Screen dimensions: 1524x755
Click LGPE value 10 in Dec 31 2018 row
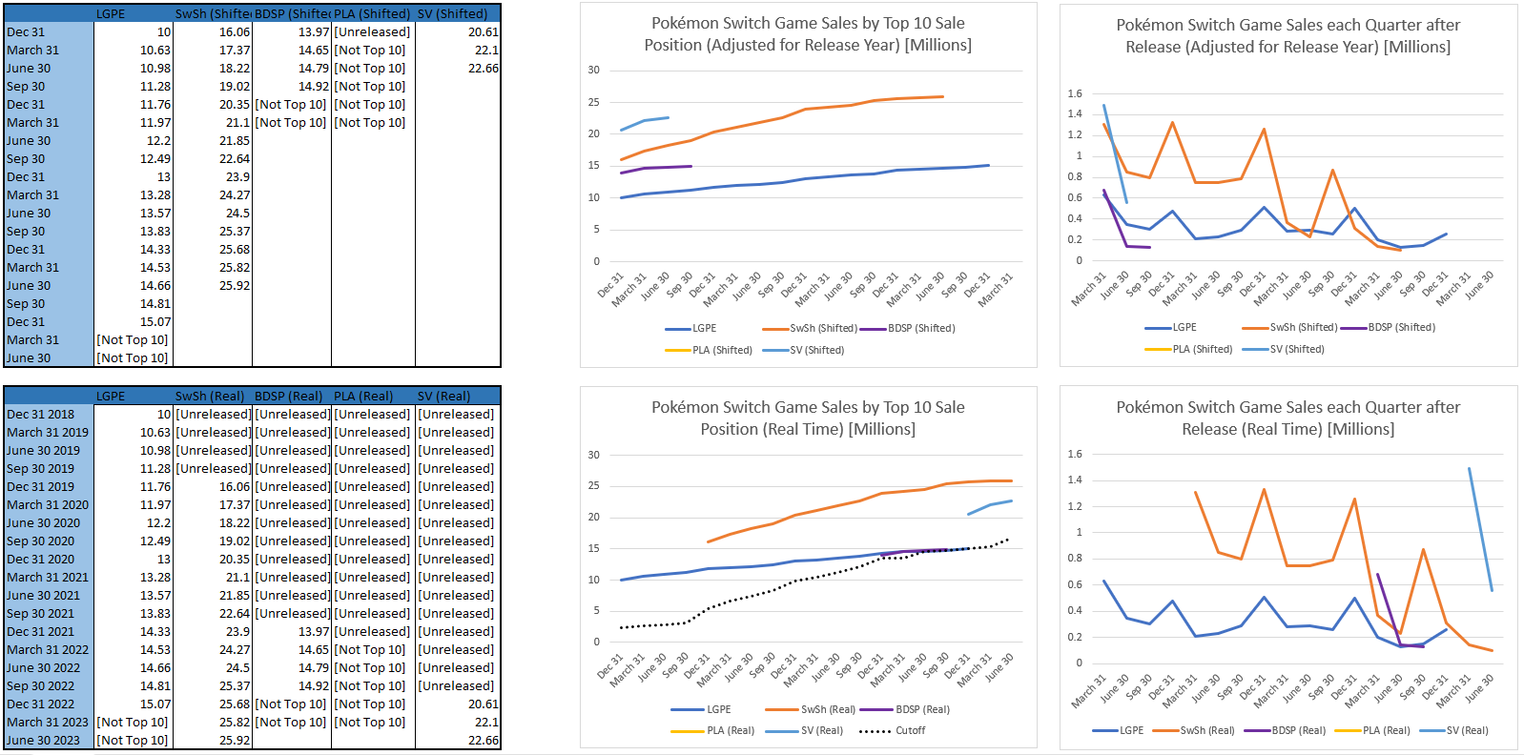(x=164, y=414)
